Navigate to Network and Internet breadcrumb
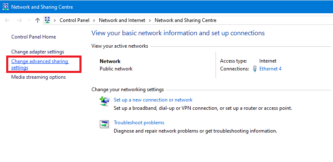Screen dimensions: 333x162 point(122,20)
